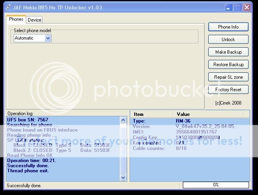Open the Select phone model dropdown

click(x=48, y=38)
